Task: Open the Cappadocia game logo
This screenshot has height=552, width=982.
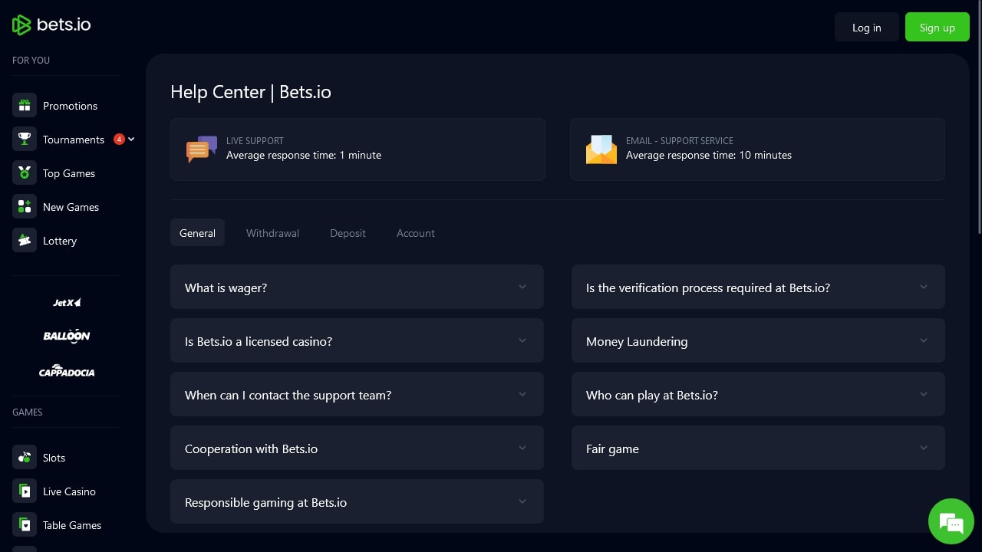Action: pyautogui.click(x=67, y=371)
